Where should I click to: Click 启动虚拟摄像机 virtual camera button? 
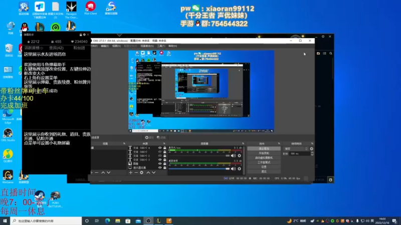tap(264, 157)
